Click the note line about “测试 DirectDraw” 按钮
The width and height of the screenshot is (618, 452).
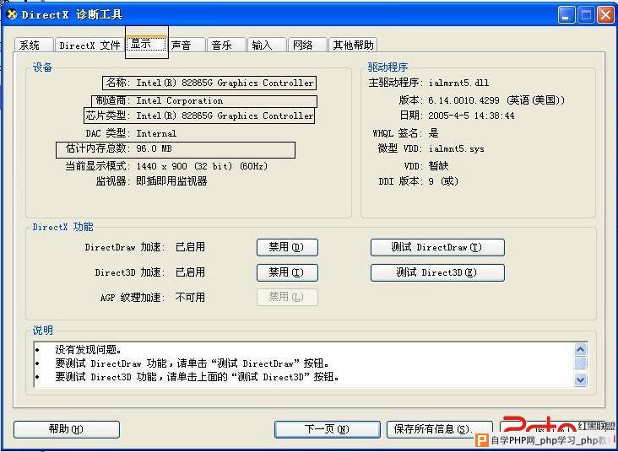click(192, 363)
